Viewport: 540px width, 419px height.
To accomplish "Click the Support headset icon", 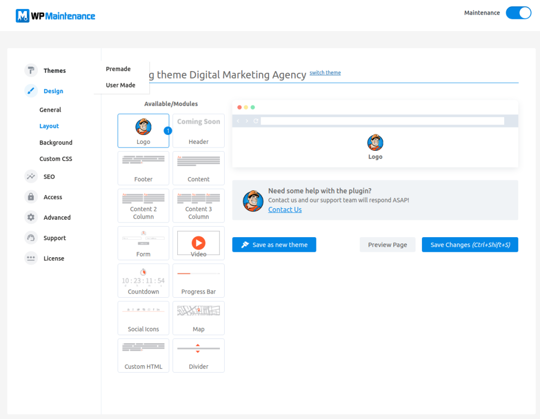I will [31, 238].
